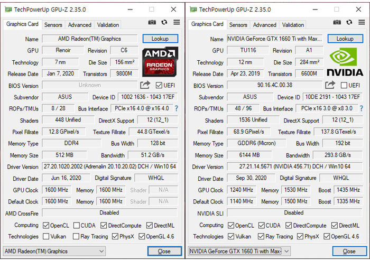
Task: Click the GPU value TU116
Action: (x=248, y=50)
